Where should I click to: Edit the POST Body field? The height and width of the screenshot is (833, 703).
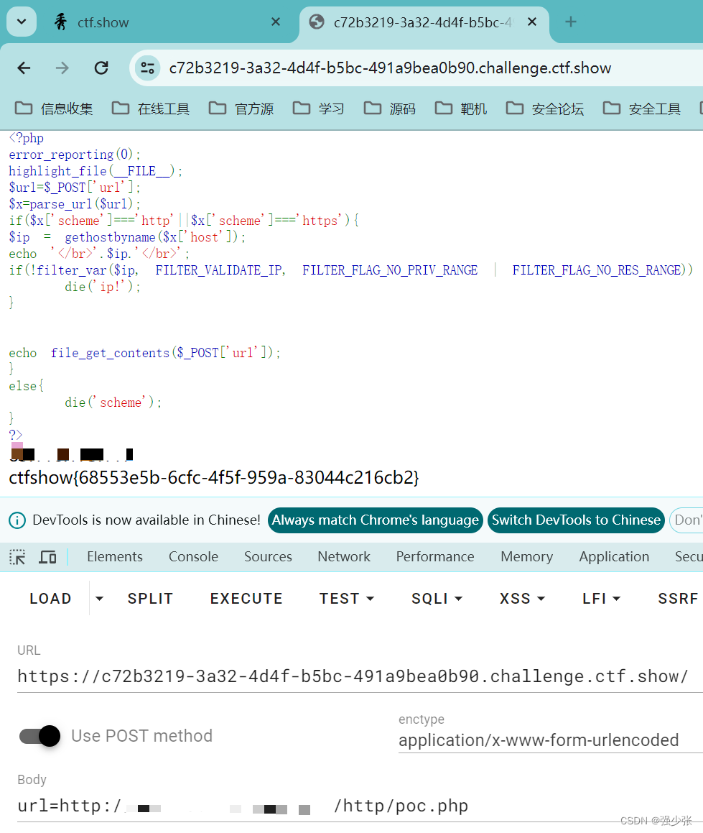[360, 806]
